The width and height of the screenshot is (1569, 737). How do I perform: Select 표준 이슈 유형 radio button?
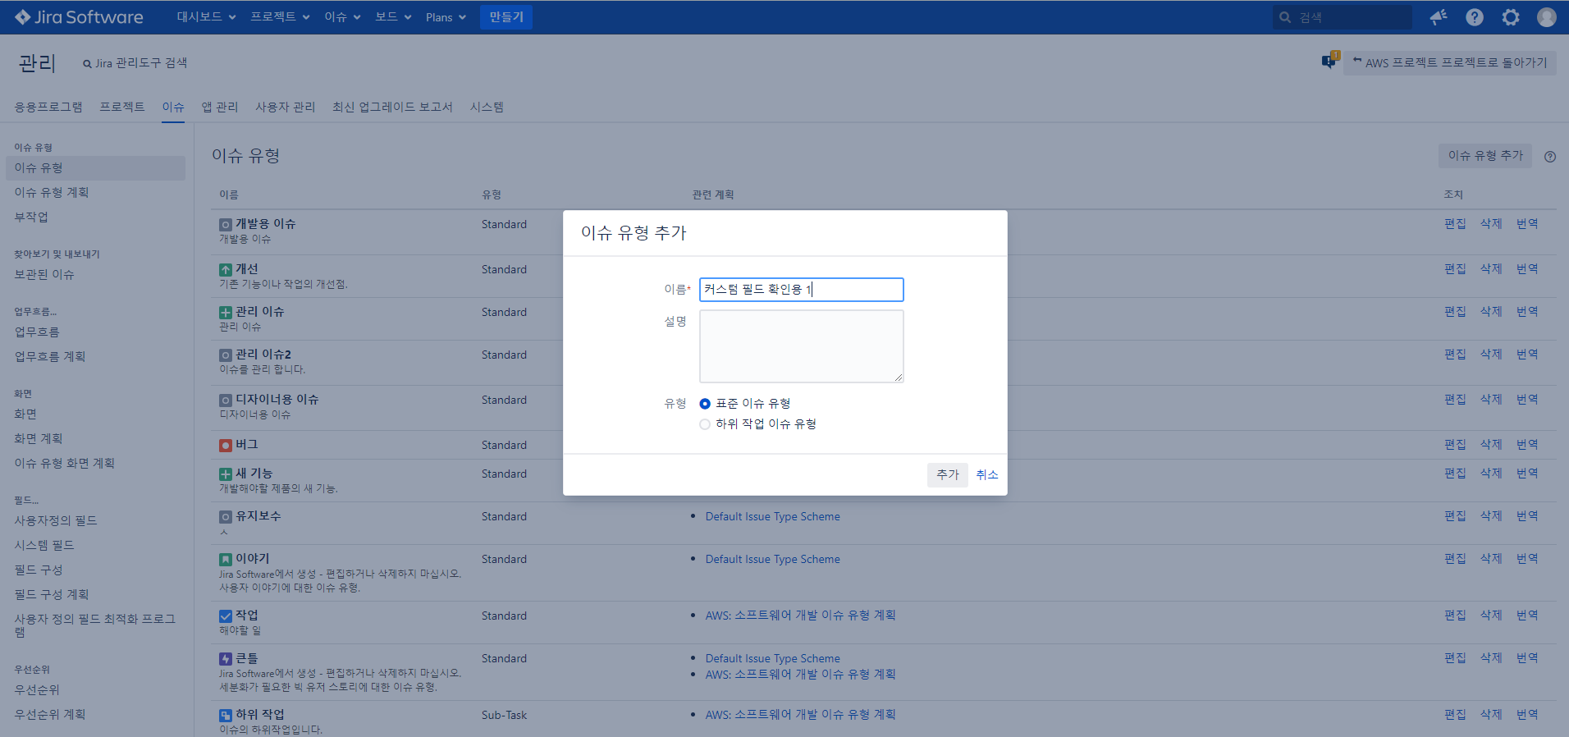coord(705,404)
